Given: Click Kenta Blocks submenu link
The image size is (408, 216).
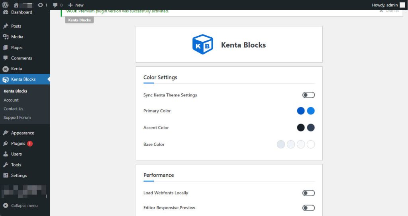Looking at the screenshot, I should (x=16, y=91).
